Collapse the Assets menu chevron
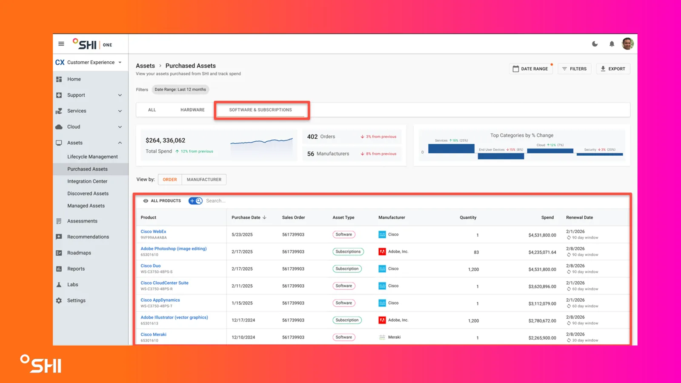 (x=120, y=143)
